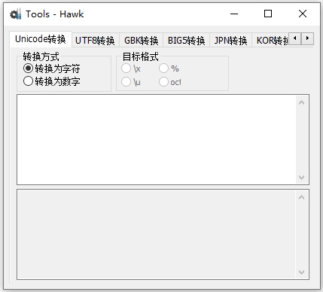
Task: Open the JPN转换 tab
Action: [x=230, y=41]
